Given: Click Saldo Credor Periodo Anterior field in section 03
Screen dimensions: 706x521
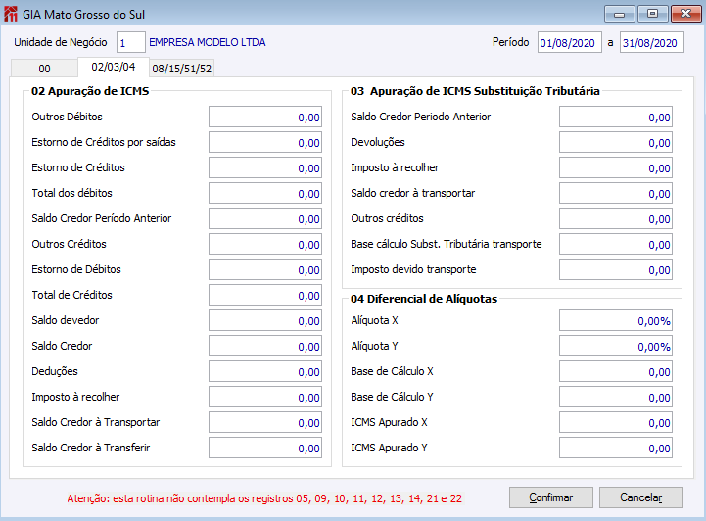Looking at the screenshot, I should pos(616,118).
